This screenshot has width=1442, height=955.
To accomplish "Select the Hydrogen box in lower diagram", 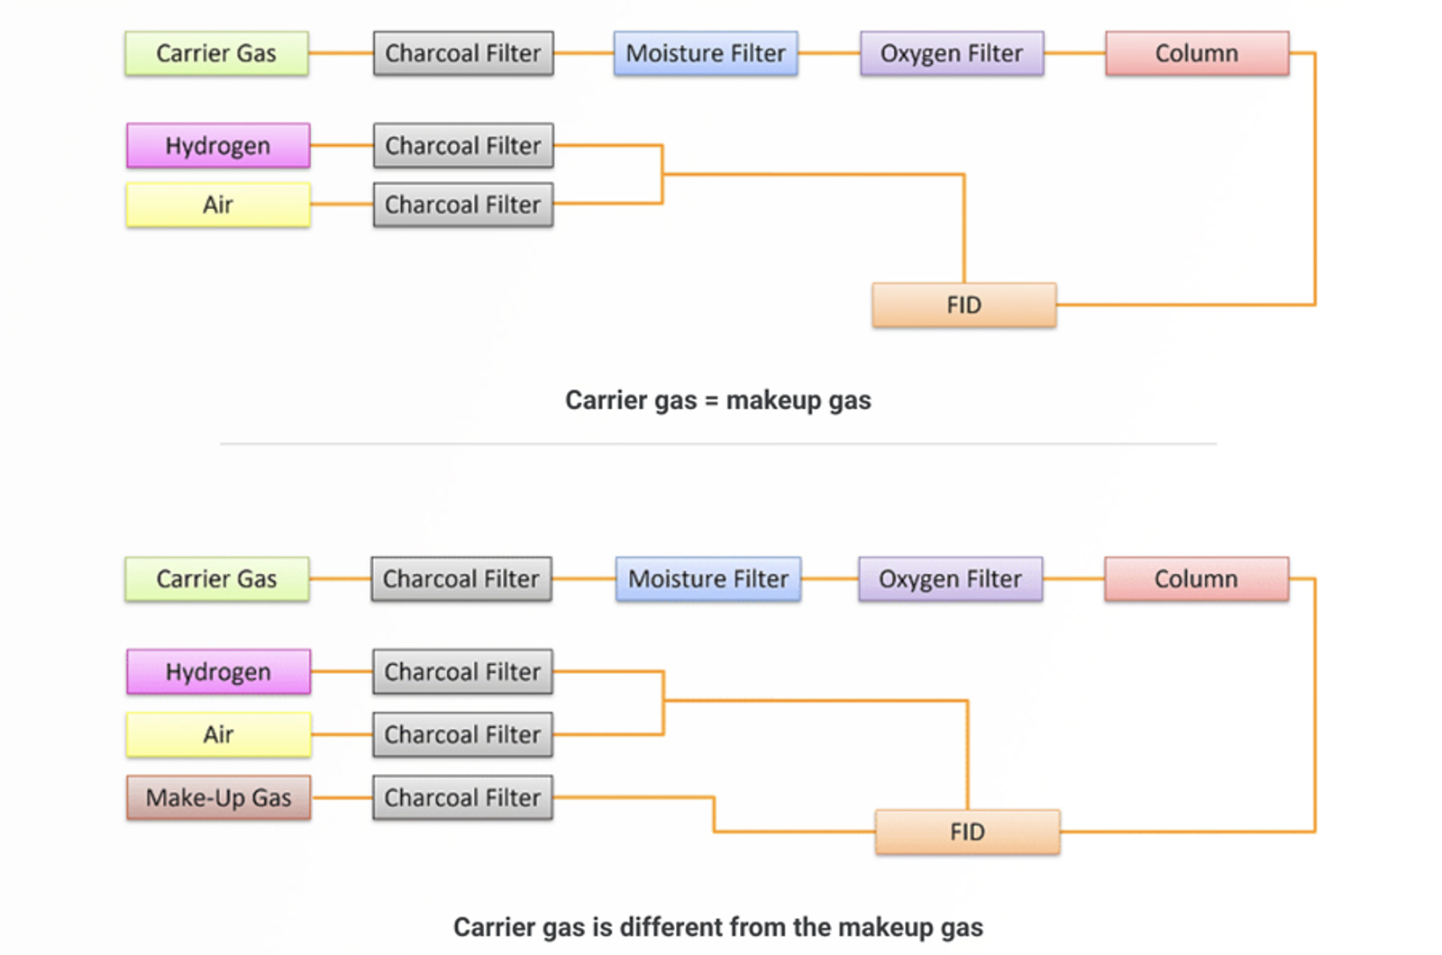I will pos(218,672).
